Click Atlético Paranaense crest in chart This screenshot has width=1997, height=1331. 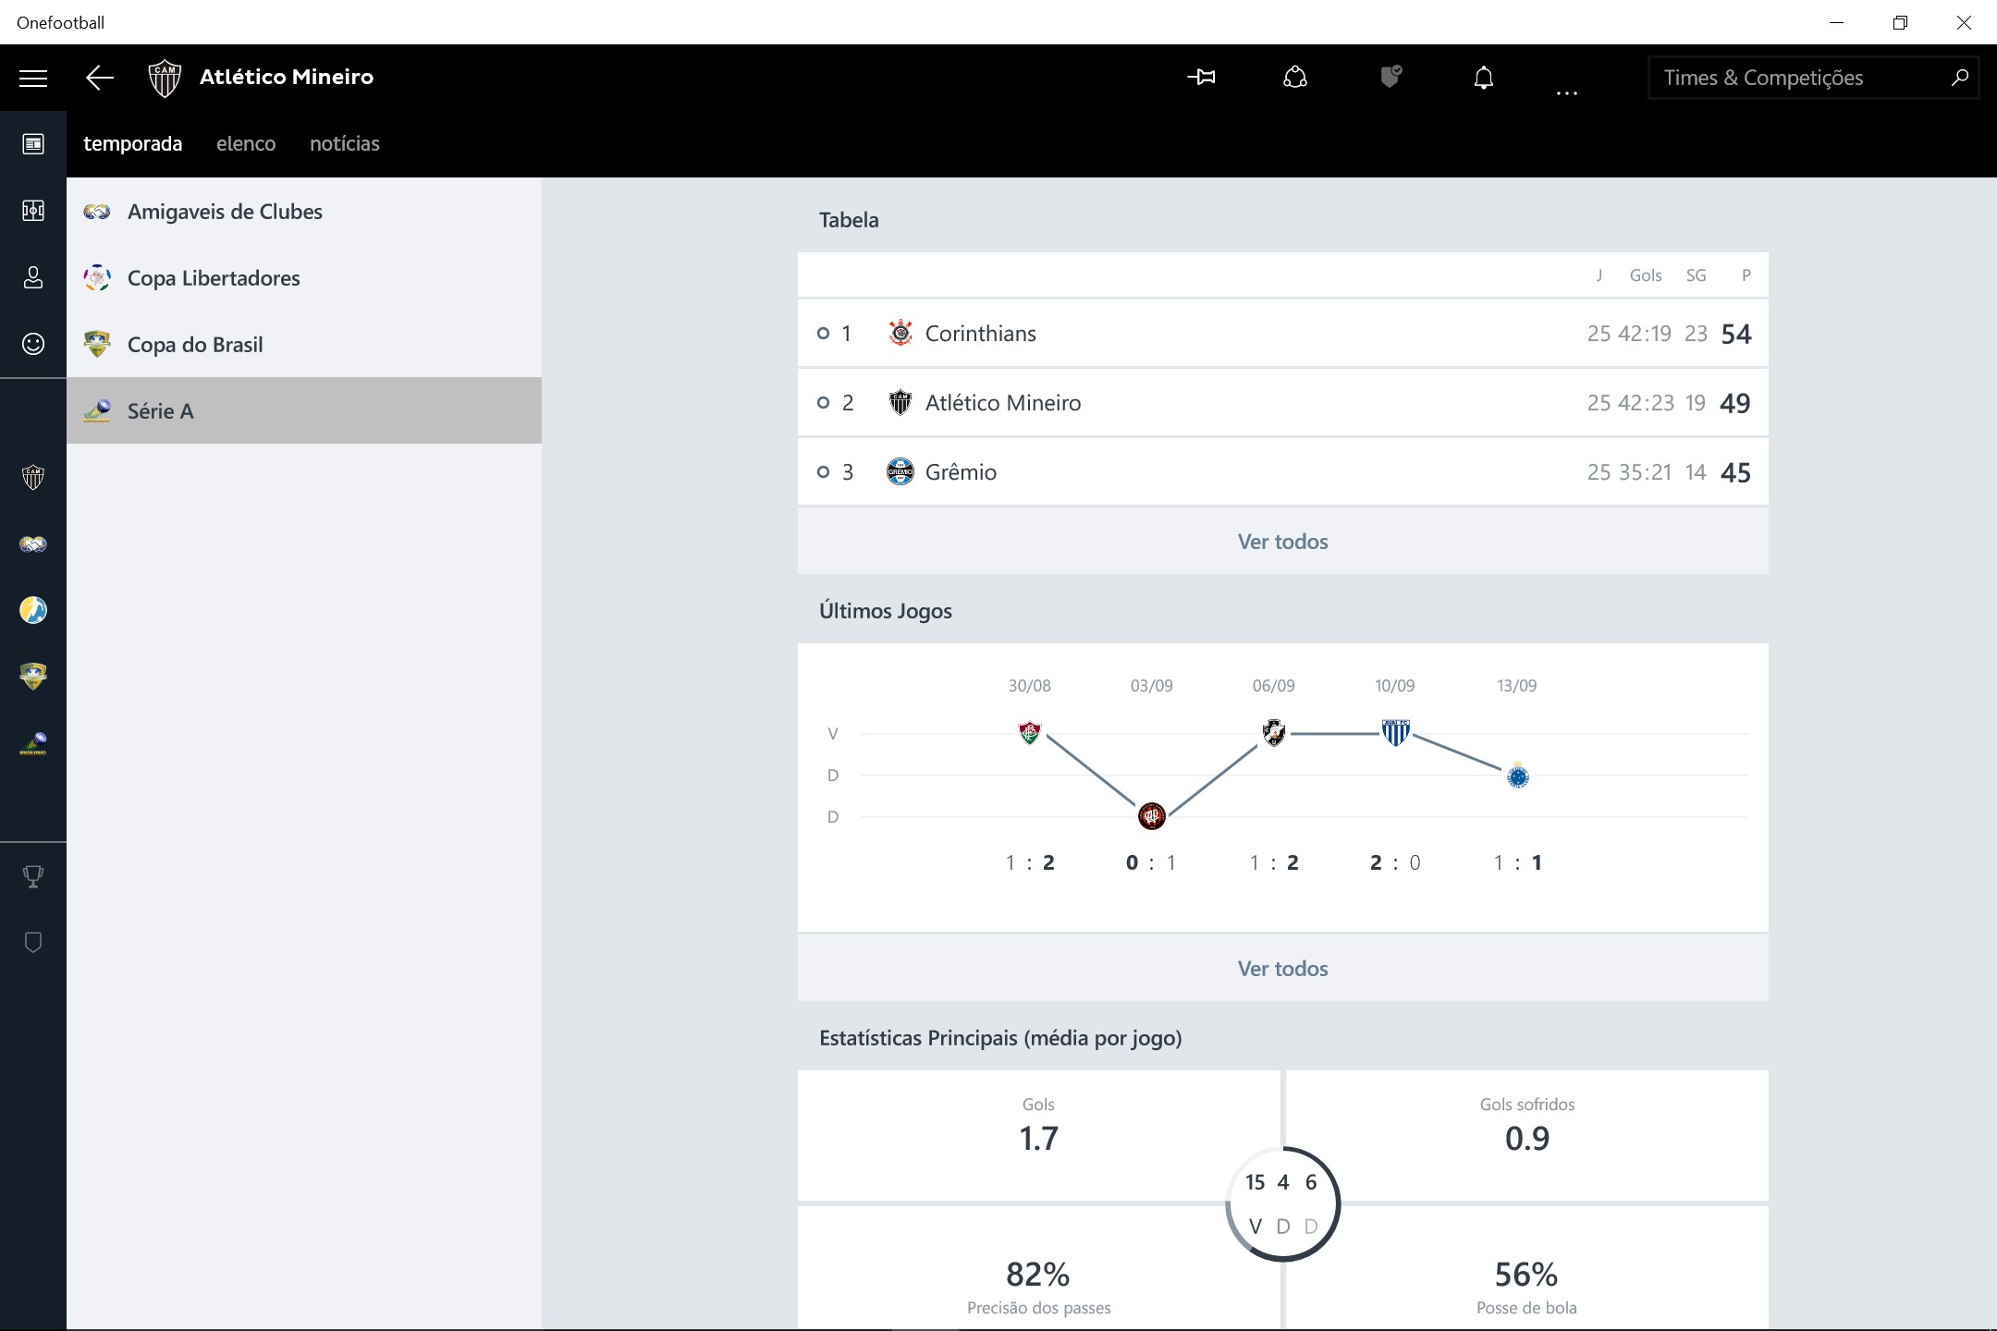(1151, 816)
